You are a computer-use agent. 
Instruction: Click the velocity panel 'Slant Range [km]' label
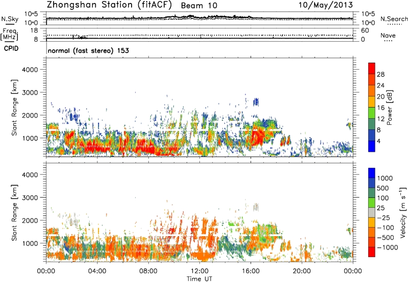14,212
